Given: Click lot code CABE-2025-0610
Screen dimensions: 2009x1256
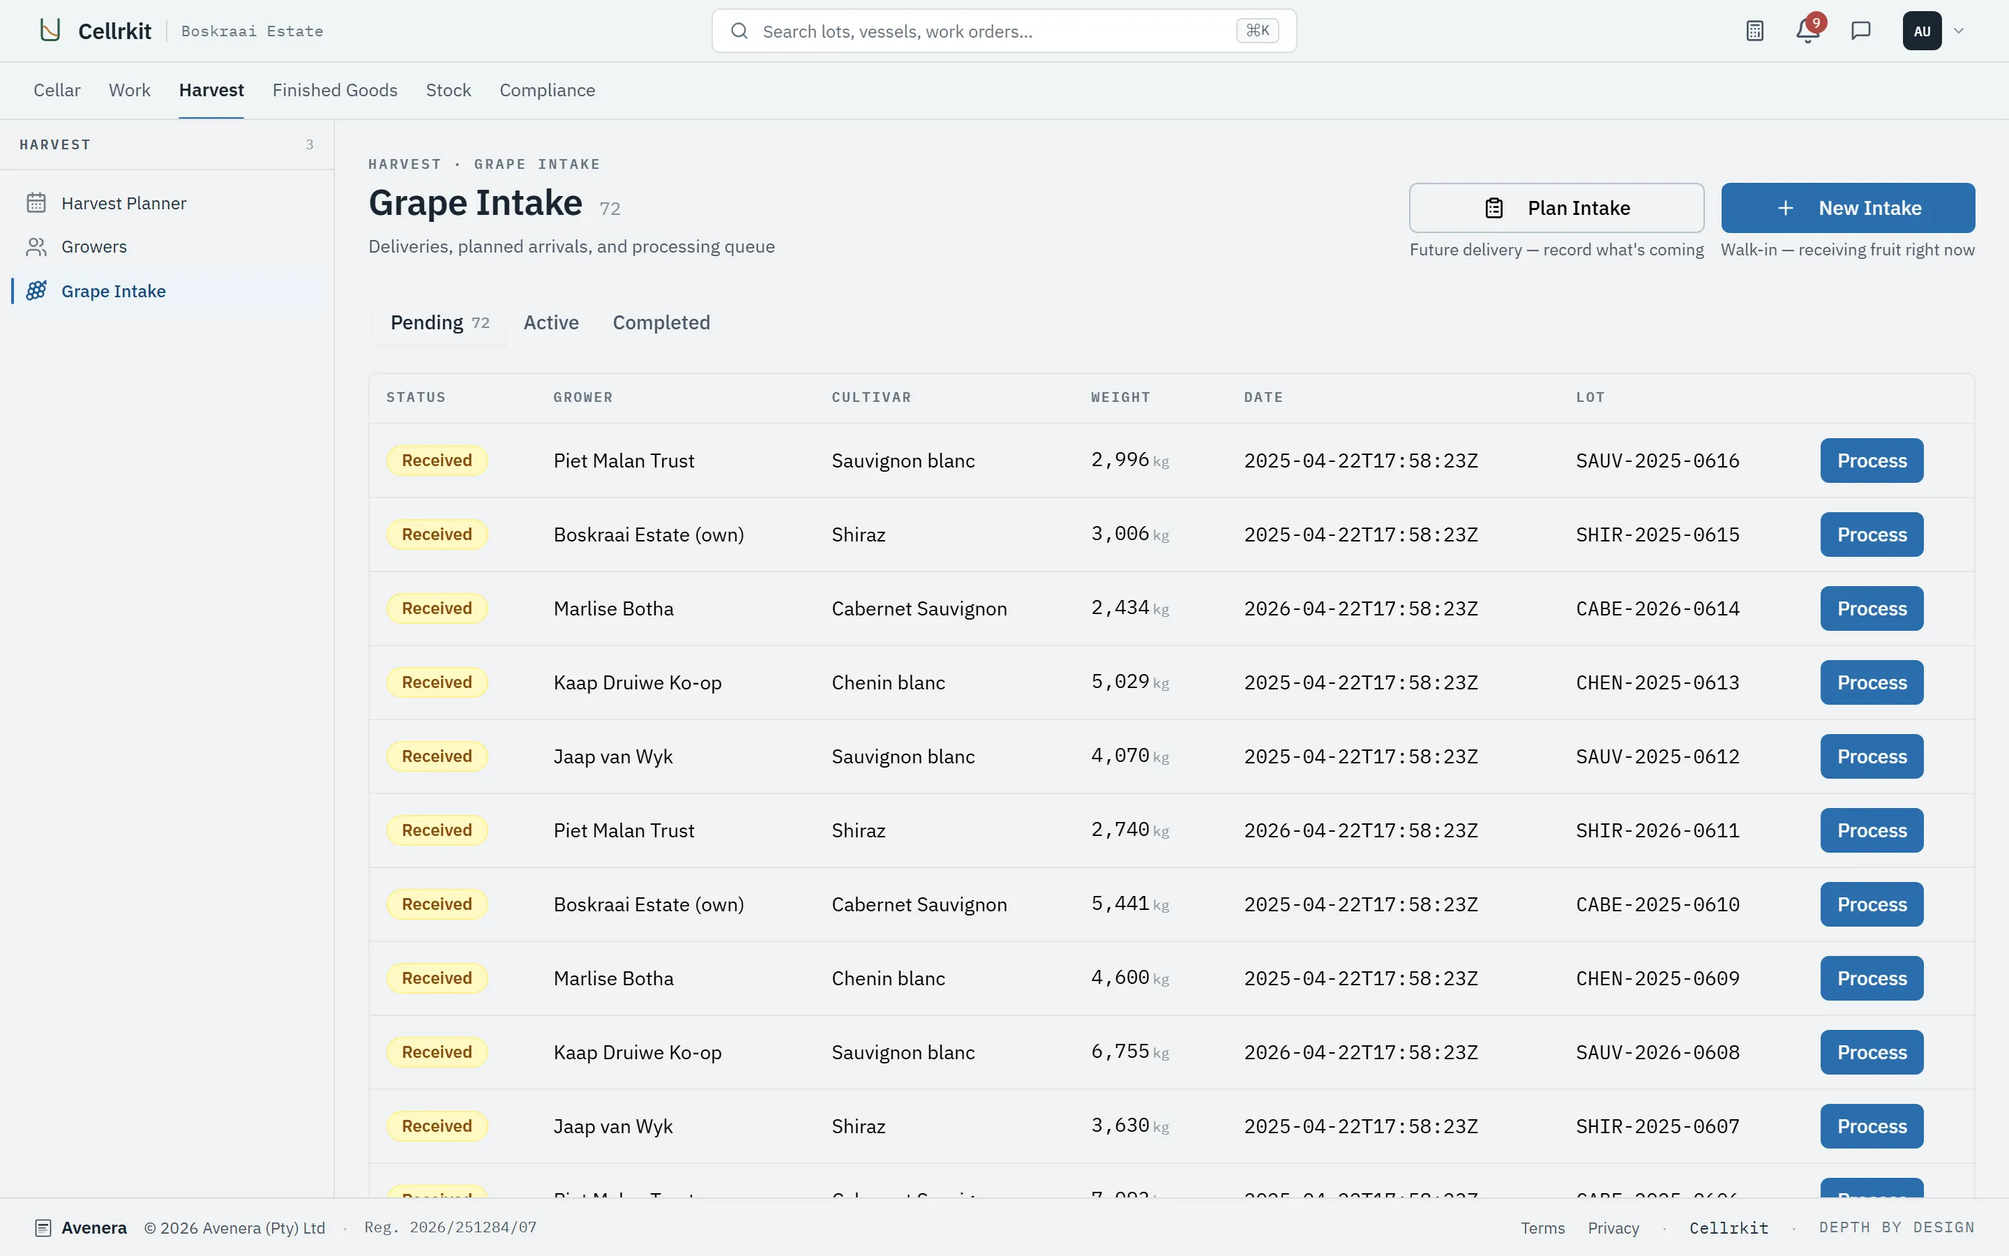Looking at the screenshot, I should [1657, 904].
